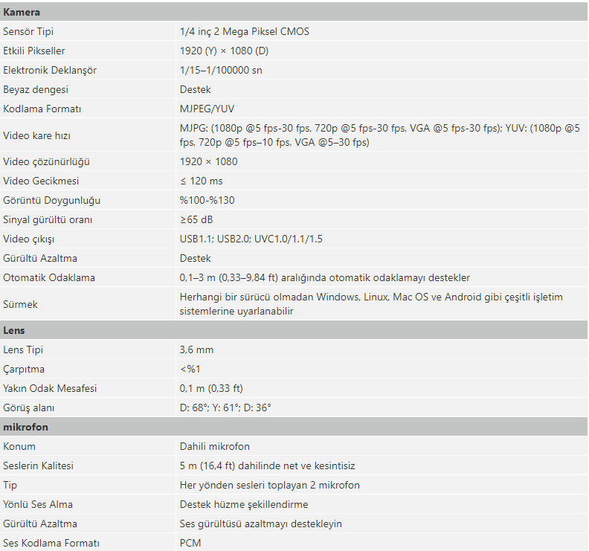The width and height of the screenshot is (589, 551).
Task: Click the Video kare hızı label
Action: 37,135
